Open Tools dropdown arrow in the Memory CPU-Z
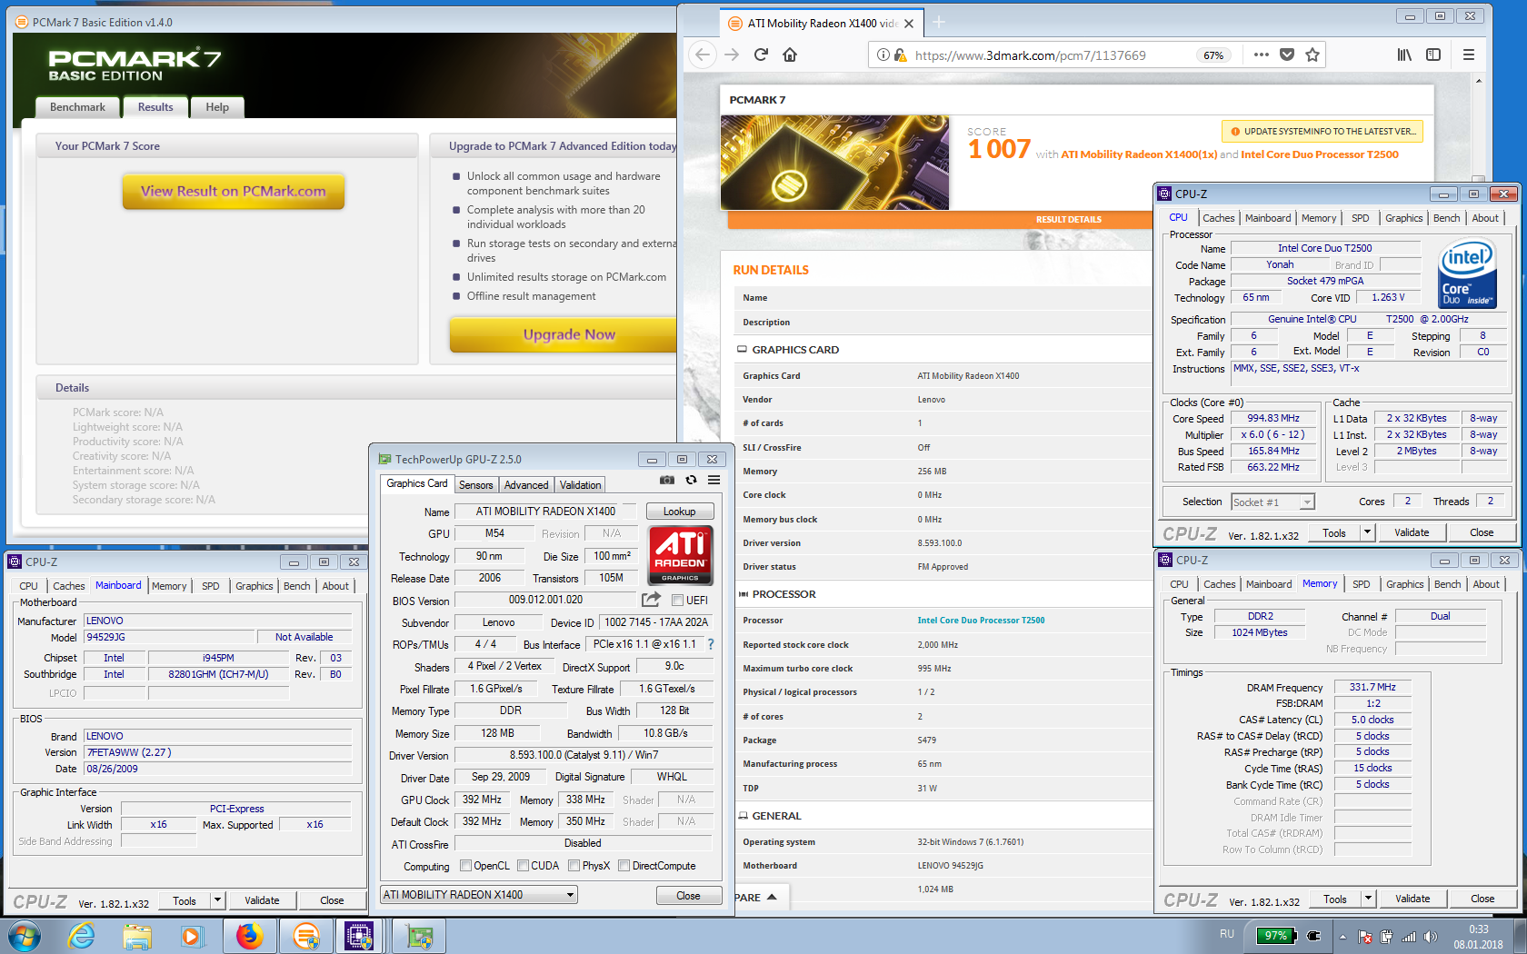This screenshot has height=954, width=1527. click(x=1368, y=899)
